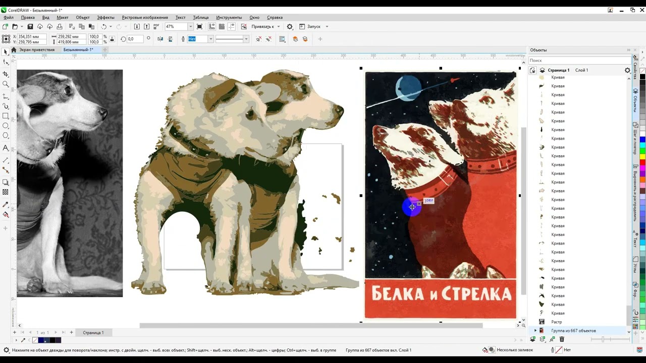This screenshot has height=363, width=646.
Task: Select the Transparency checkerboard tool
Action: (x=6, y=192)
